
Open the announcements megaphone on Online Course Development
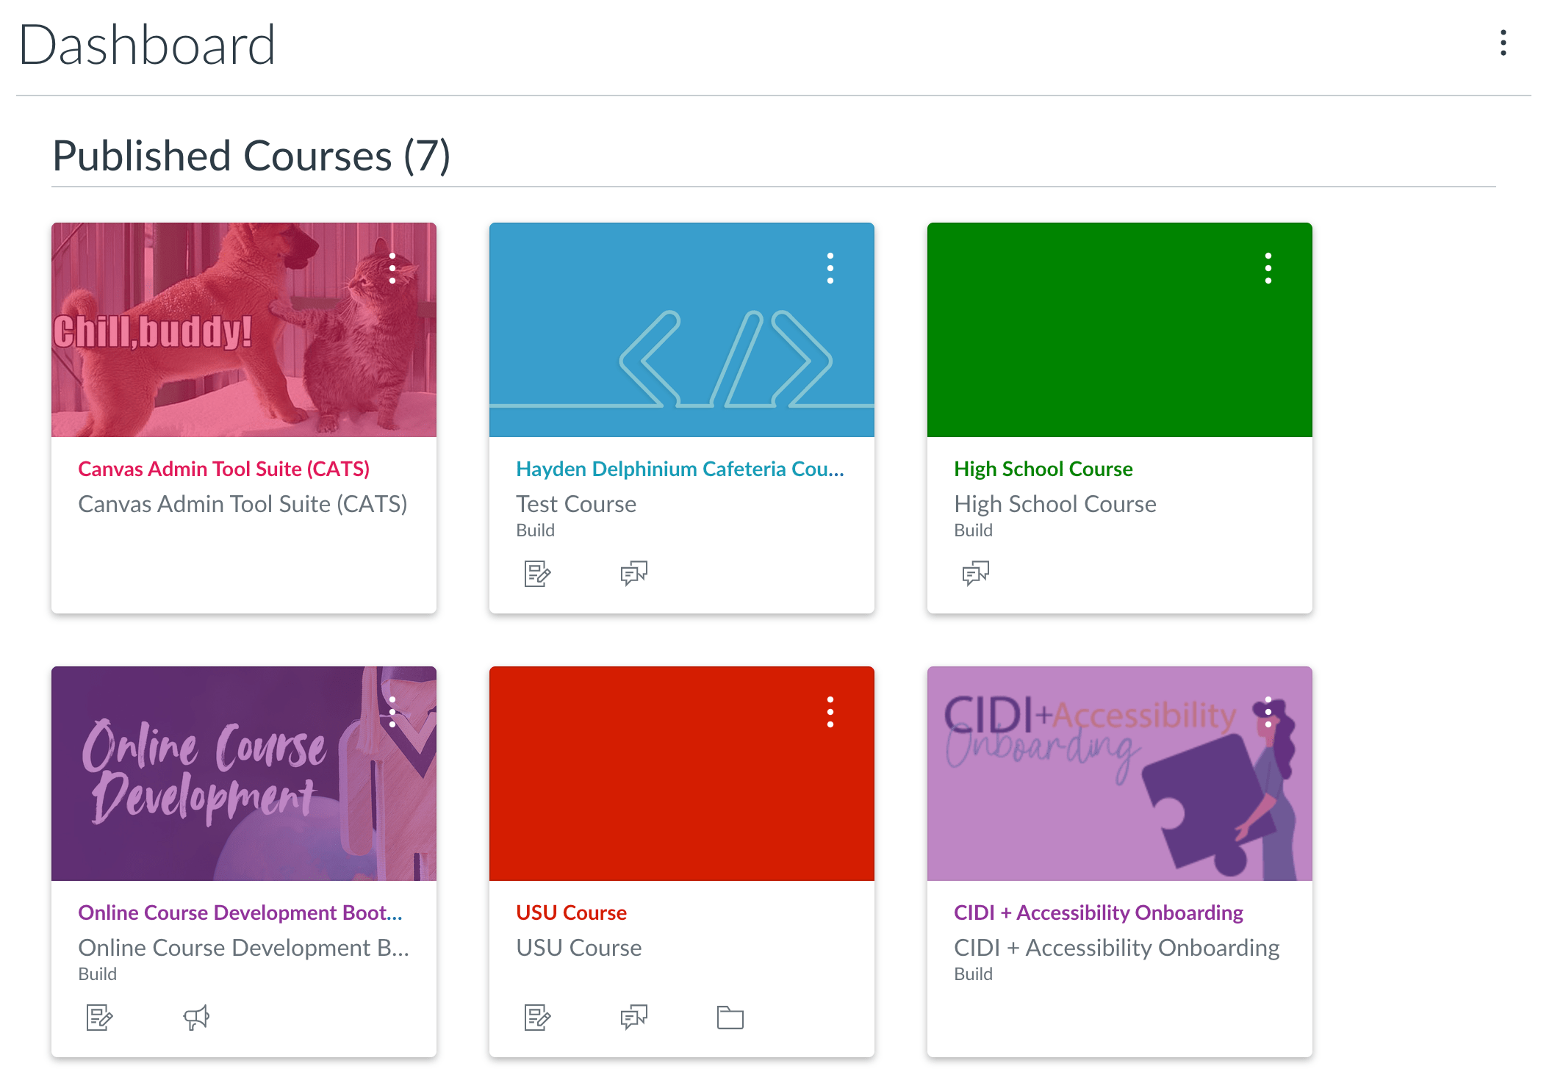point(195,1018)
